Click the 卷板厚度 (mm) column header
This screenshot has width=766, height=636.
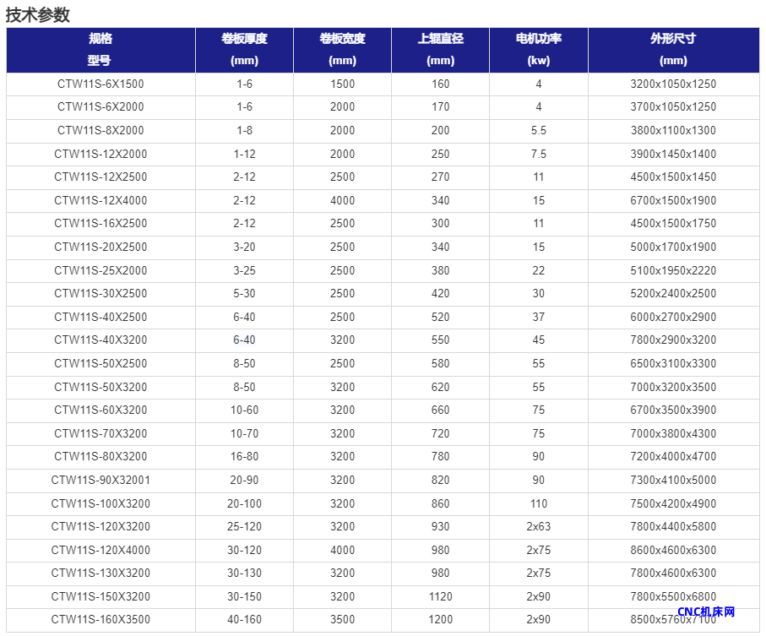click(x=244, y=50)
